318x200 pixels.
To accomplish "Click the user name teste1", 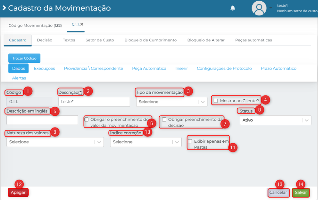I will coord(282,6).
